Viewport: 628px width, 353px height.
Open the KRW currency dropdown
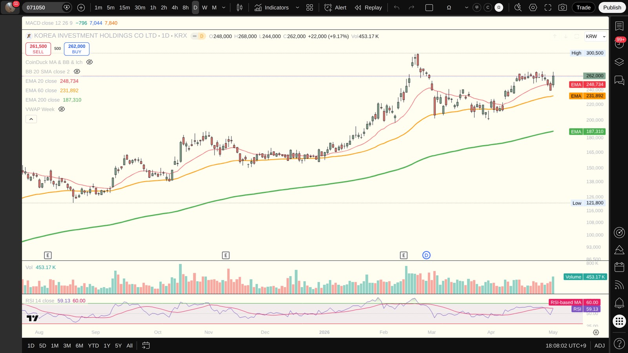(595, 36)
